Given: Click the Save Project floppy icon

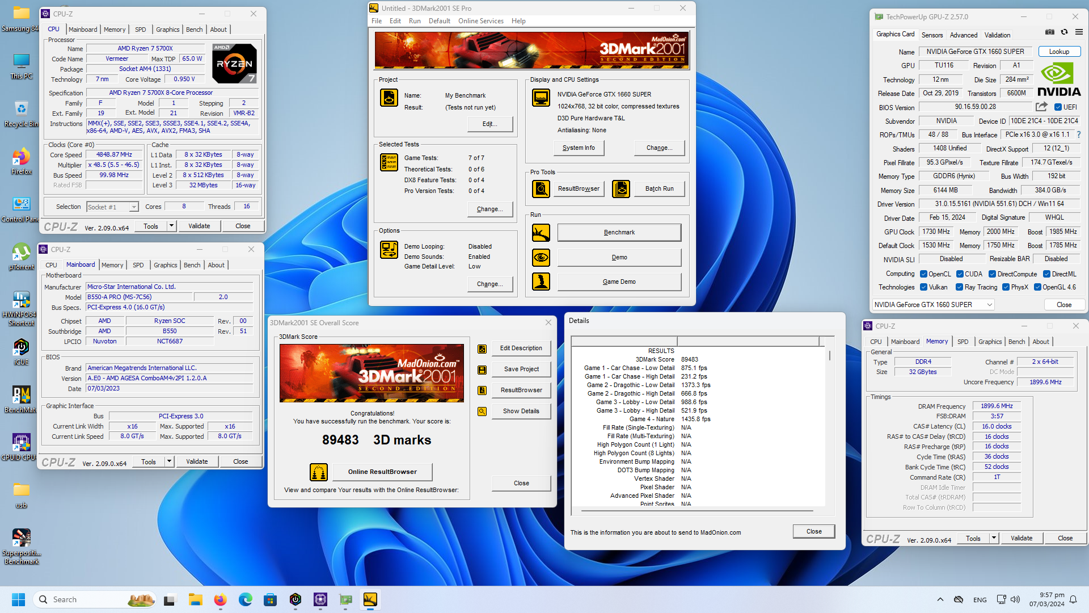Looking at the screenshot, I should 482,370.
